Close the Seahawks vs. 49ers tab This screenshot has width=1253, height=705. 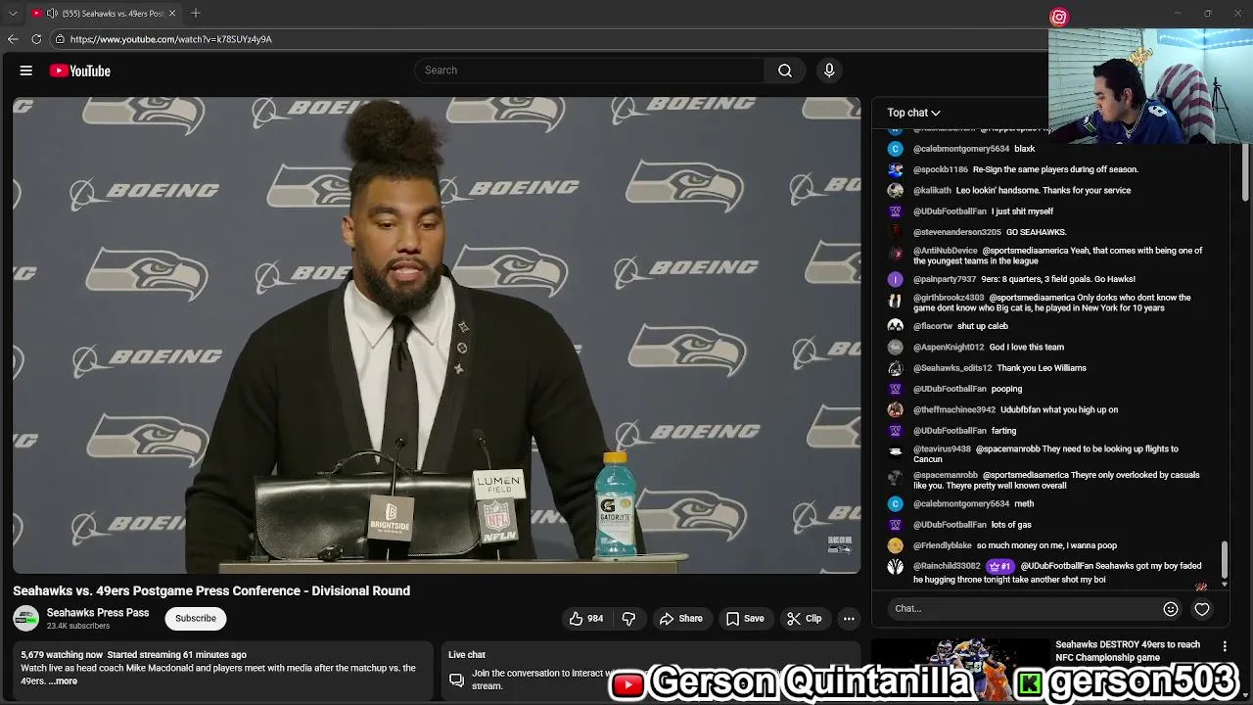point(172,13)
